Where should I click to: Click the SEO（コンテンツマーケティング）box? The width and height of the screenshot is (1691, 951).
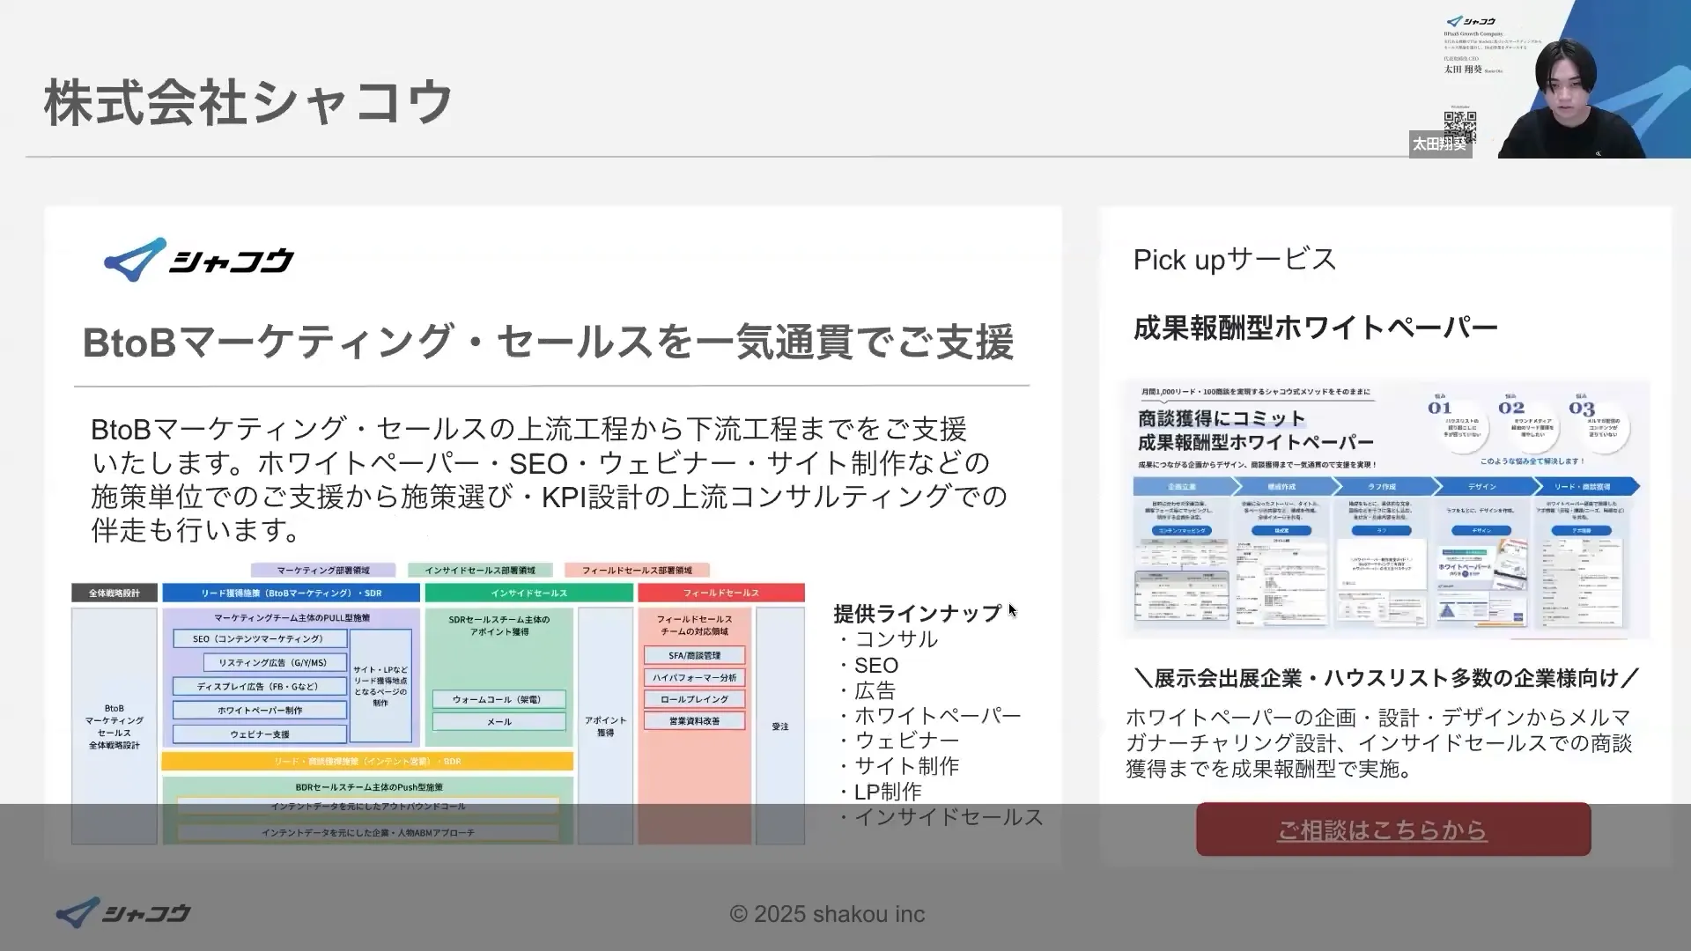[x=259, y=638]
